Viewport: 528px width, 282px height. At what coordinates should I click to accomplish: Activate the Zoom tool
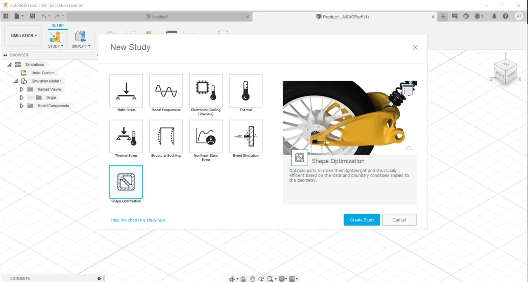point(261,279)
